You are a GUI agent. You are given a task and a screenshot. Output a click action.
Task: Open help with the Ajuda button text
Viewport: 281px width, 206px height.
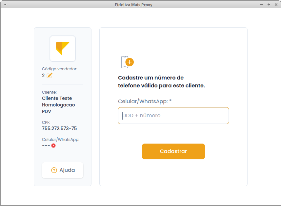pyautogui.click(x=67, y=170)
